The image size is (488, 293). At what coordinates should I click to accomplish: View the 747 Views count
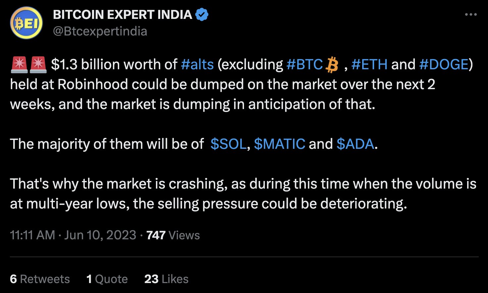173,235
